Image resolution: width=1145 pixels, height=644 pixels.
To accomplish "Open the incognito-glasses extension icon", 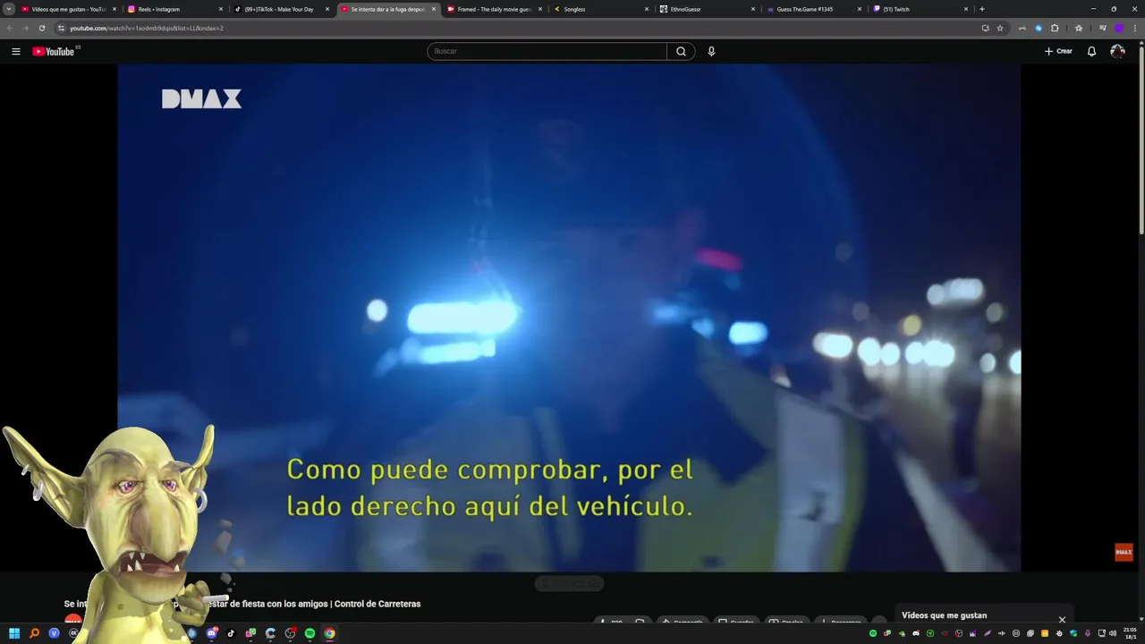I will [x=1022, y=28].
